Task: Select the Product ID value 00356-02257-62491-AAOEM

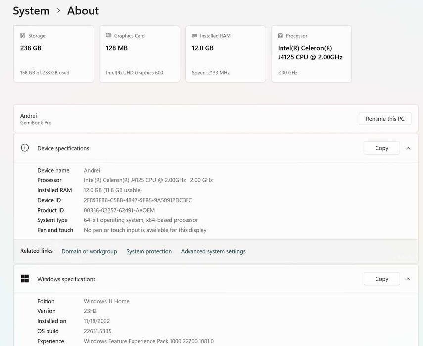Action: [119, 210]
